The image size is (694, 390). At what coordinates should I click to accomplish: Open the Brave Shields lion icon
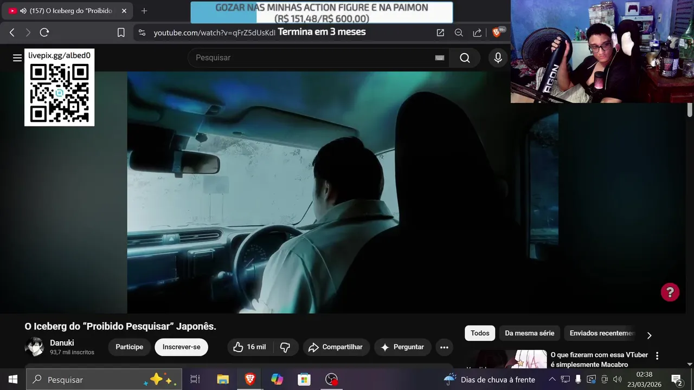pos(497,32)
